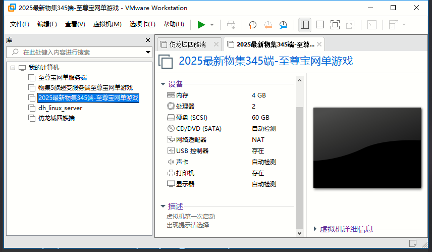This screenshot has height=252, width=432.
Task: Select dh_linux_server virtual machine
Action: (61, 108)
